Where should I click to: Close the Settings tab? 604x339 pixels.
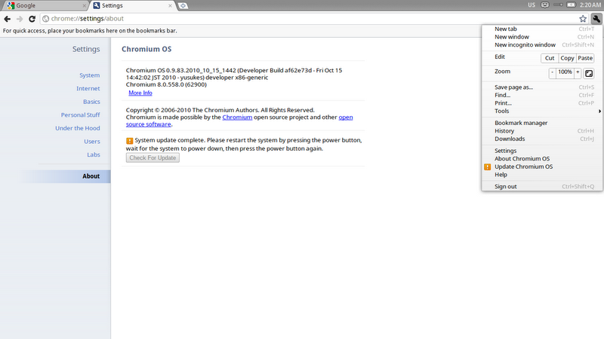click(170, 6)
